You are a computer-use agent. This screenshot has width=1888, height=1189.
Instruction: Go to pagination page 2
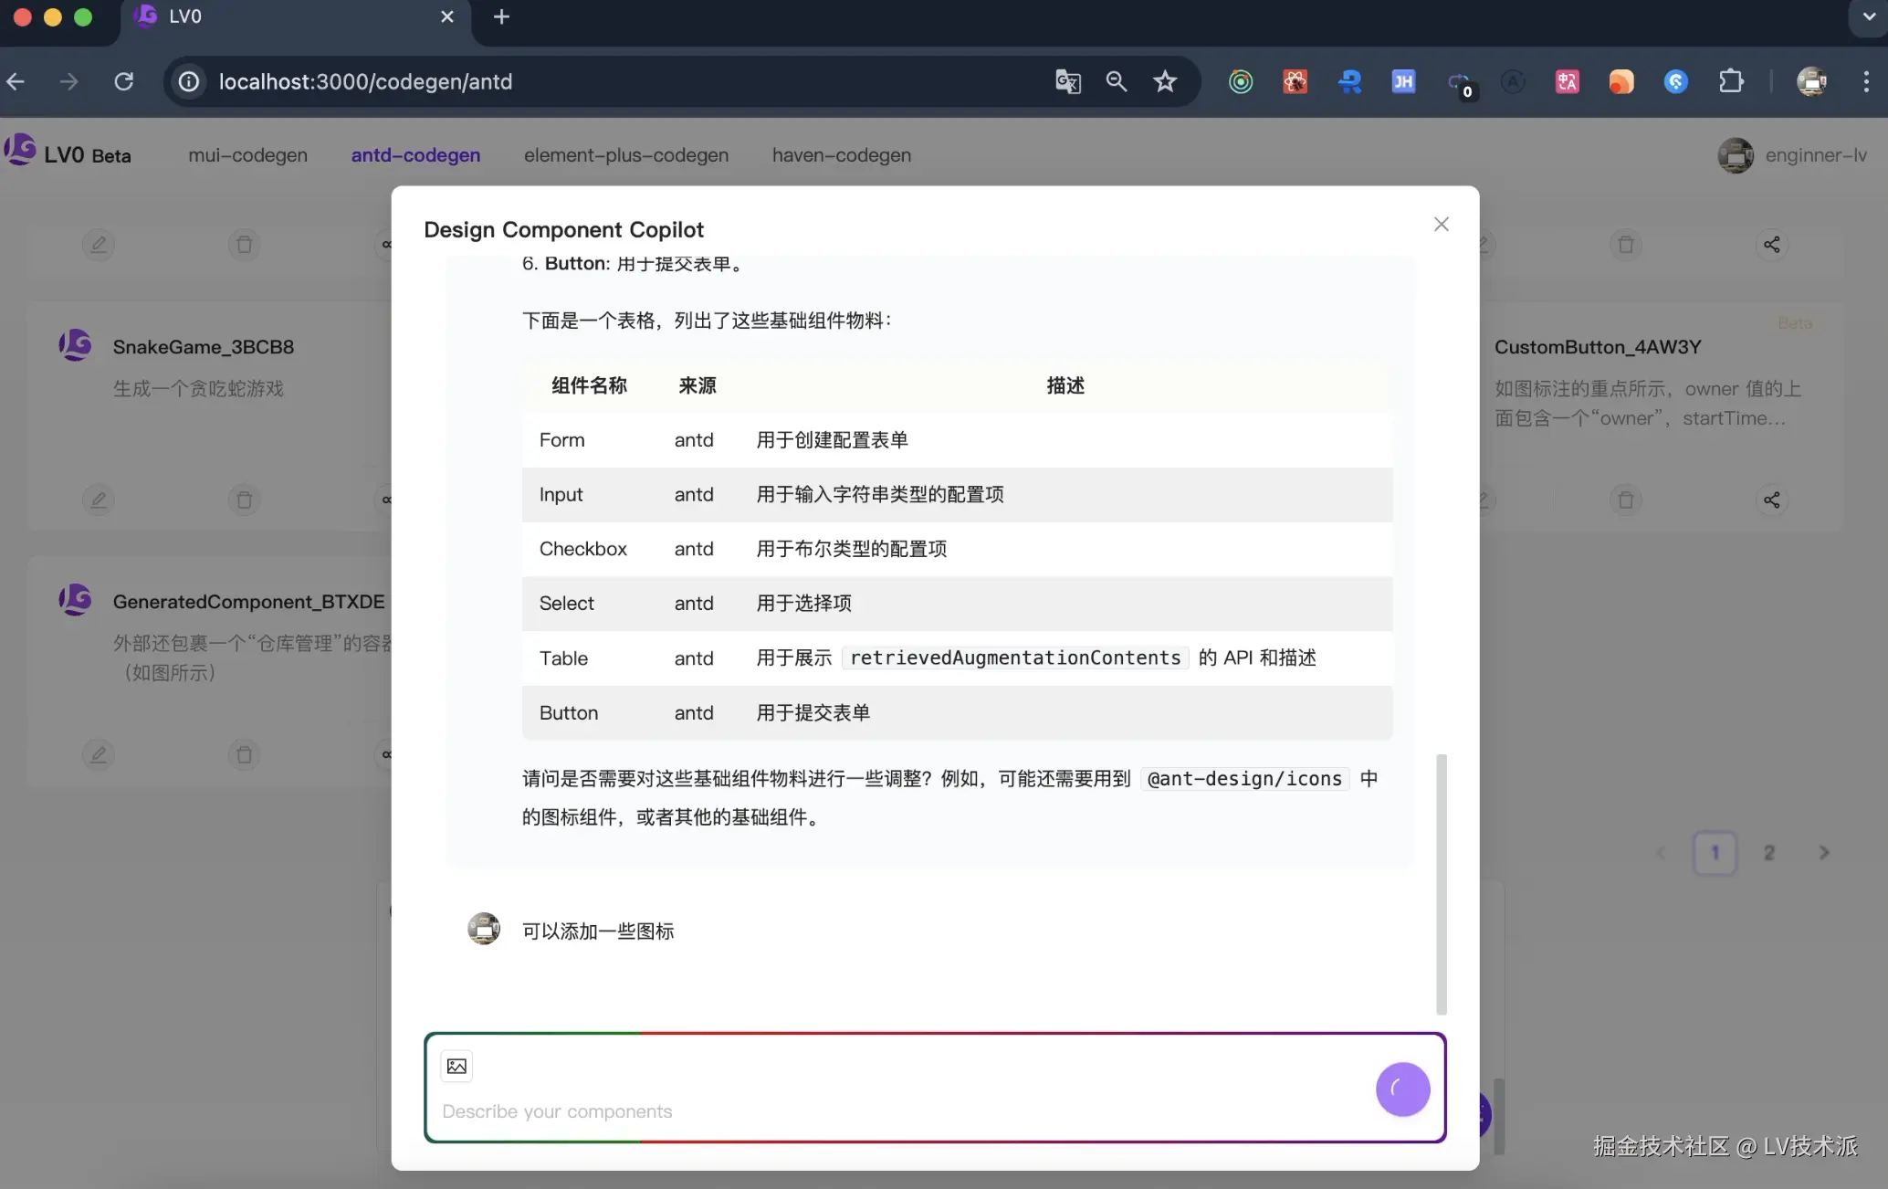(1768, 853)
